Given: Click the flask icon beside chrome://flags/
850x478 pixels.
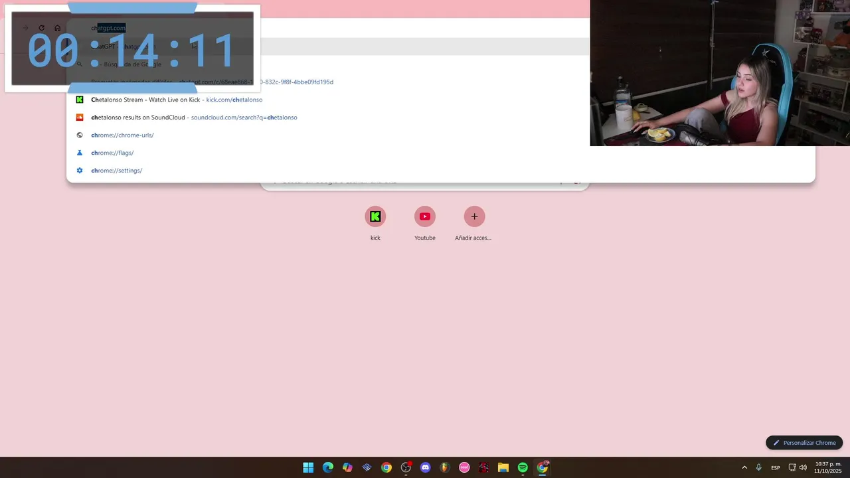Looking at the screenshot, I should click(x=80, y=153).
